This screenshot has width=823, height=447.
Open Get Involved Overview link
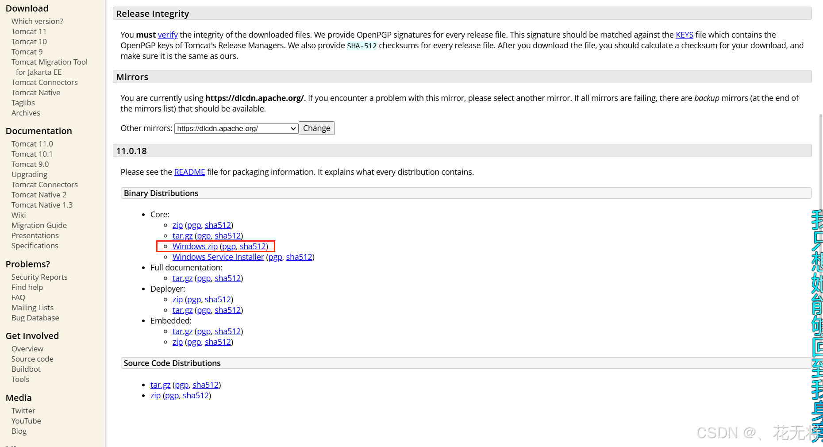27,349
